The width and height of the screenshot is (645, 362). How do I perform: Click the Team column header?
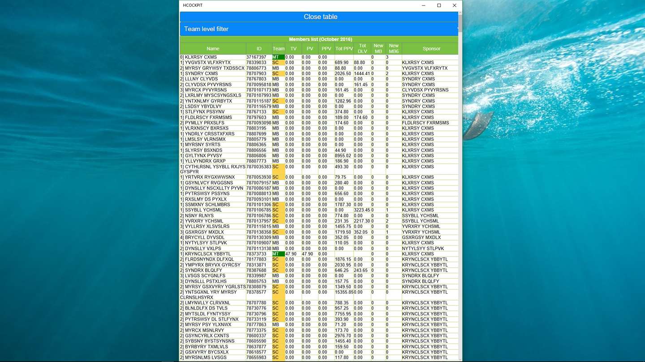point(279,49)
